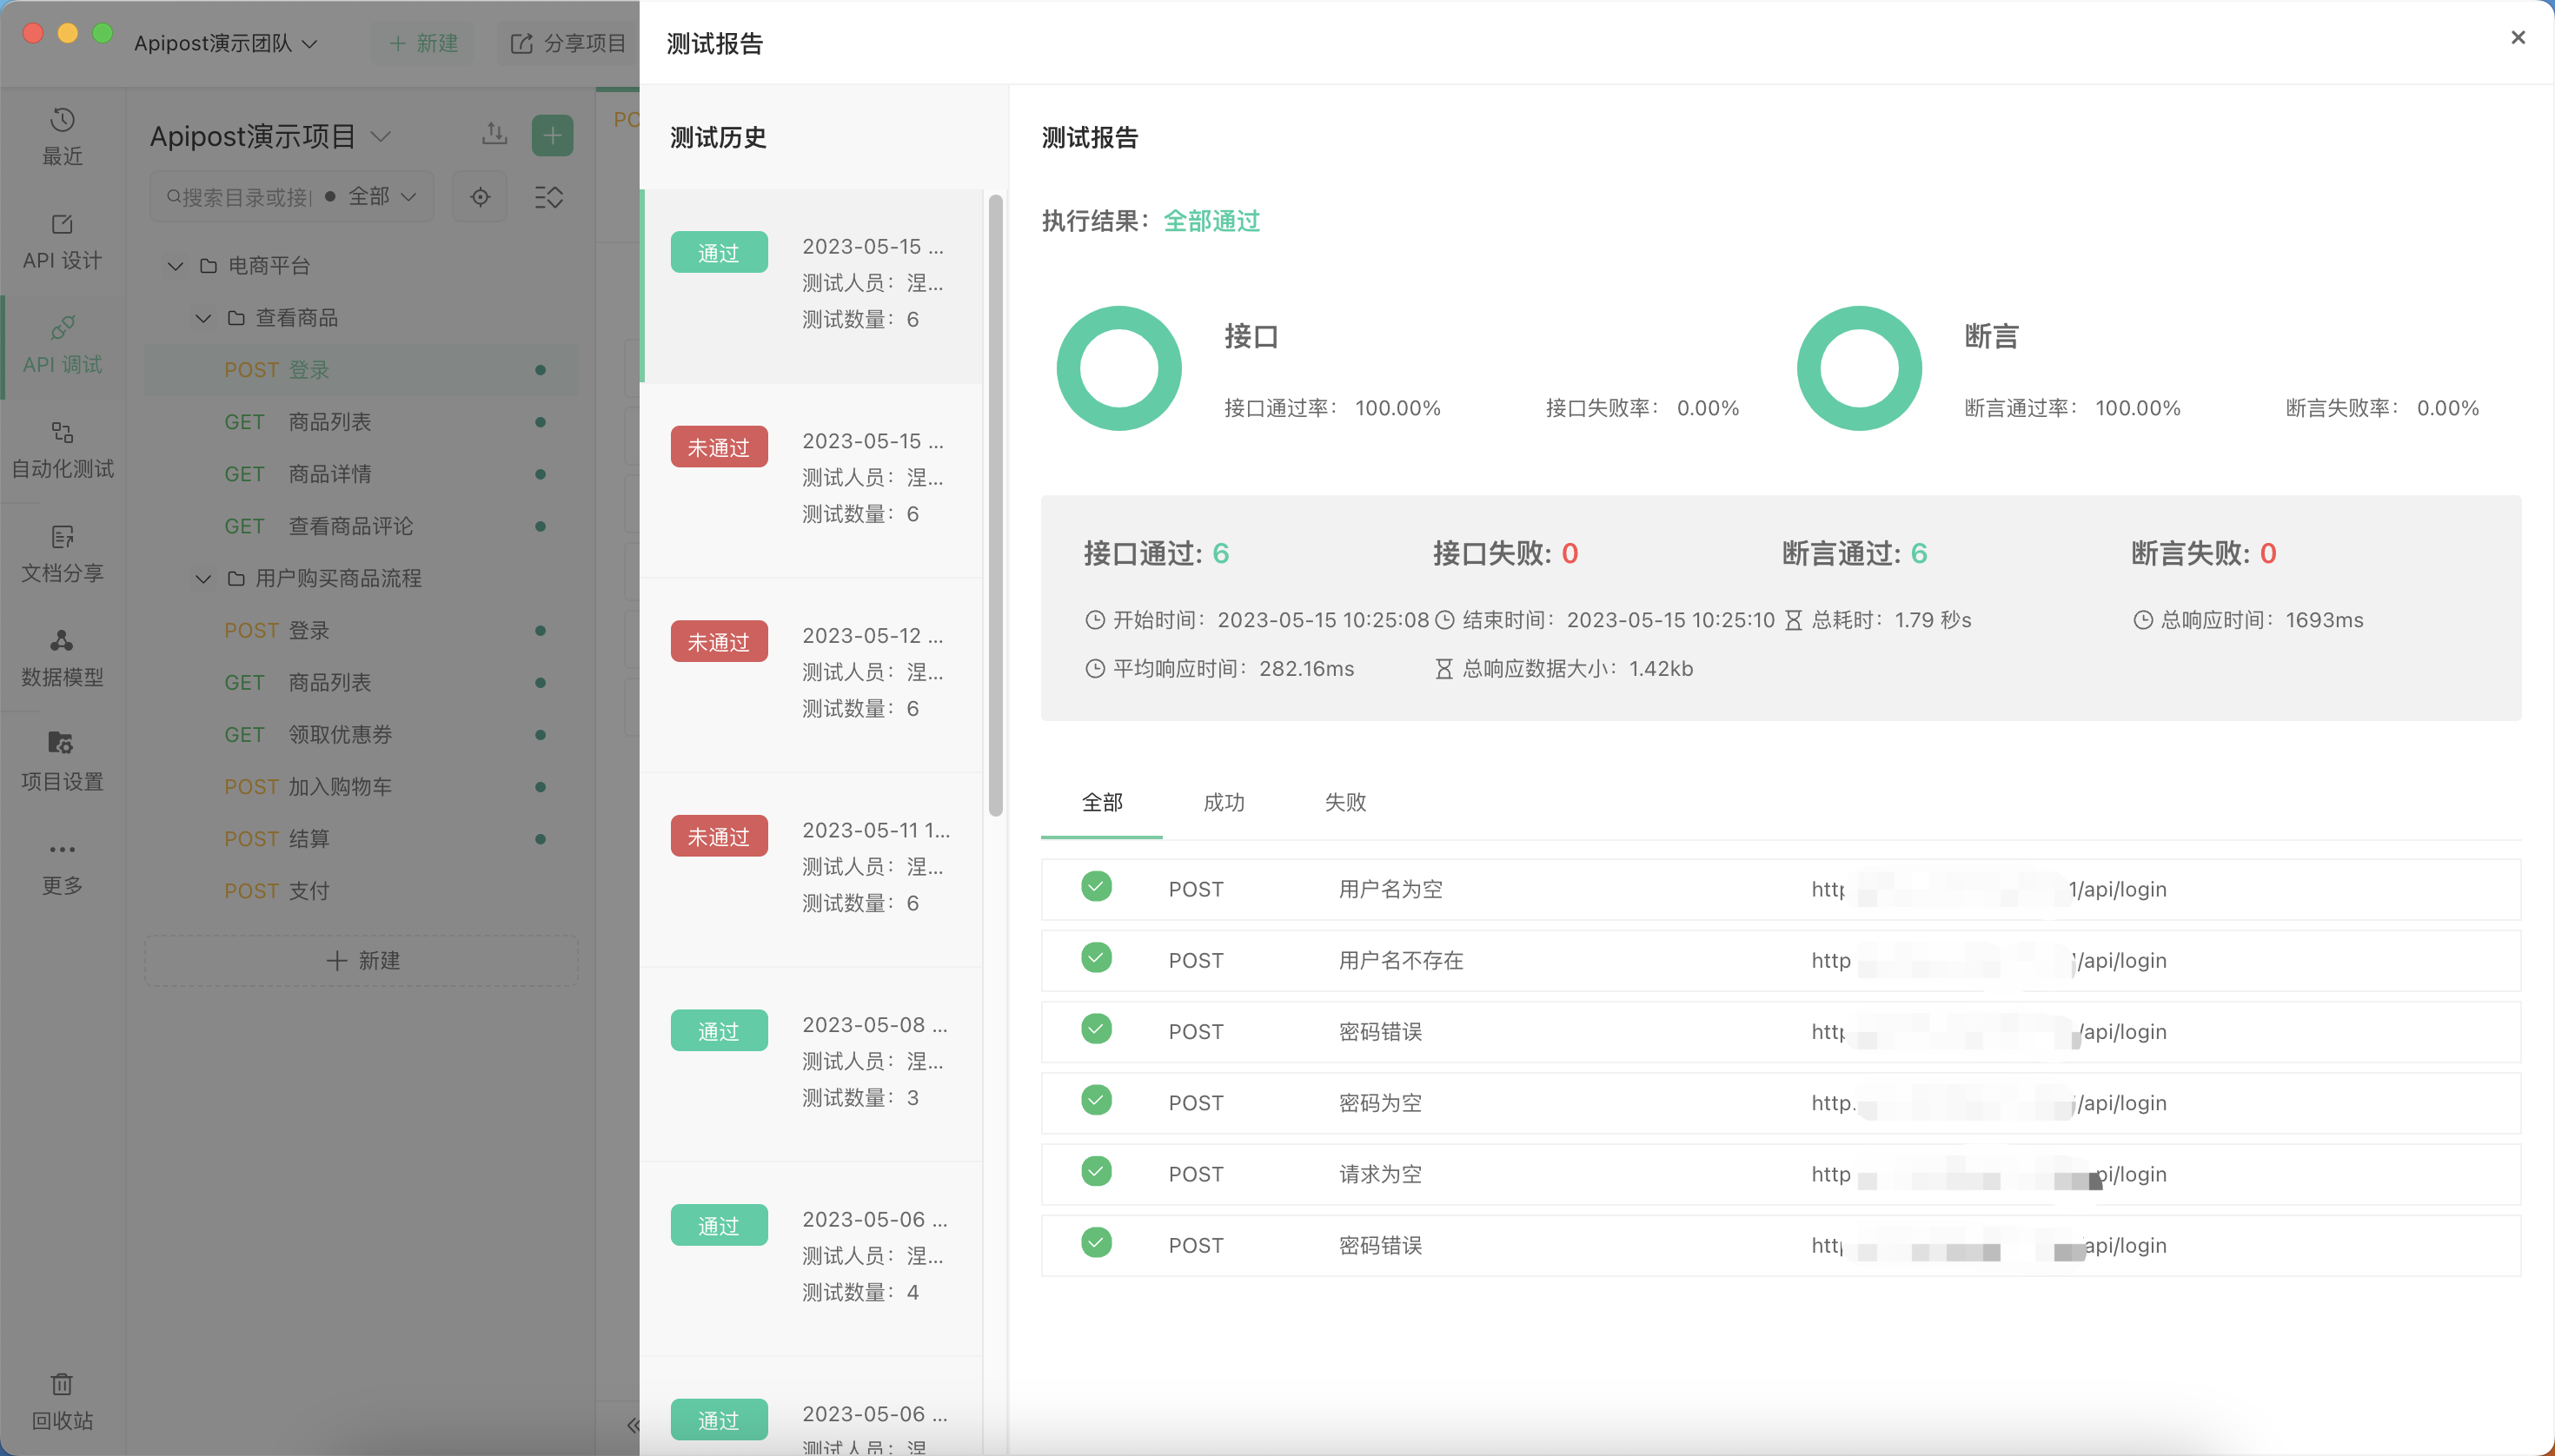2555x1456 pixels.
Task: Open the 通过 2023-05-08 history entry
Action: click(813, 1063)
